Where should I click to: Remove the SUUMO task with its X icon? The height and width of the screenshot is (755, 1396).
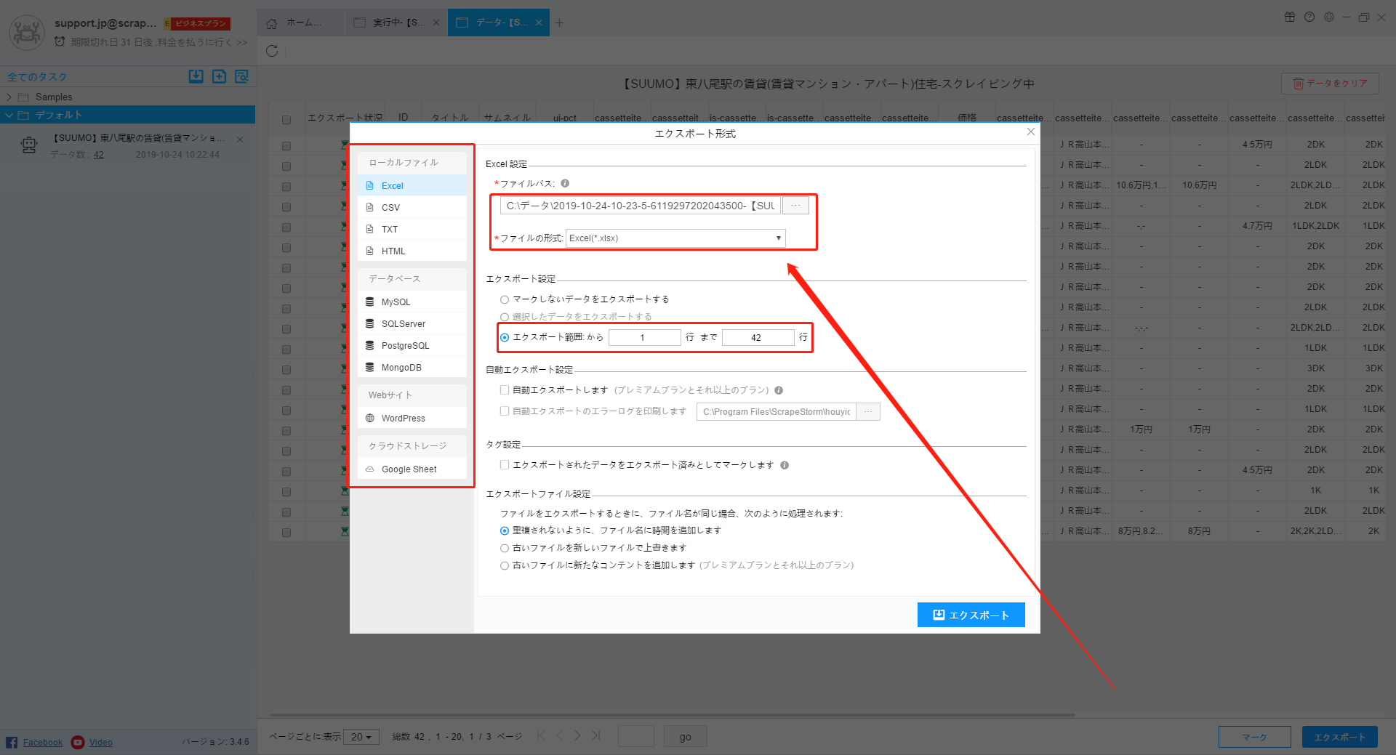tap(240, 139)
